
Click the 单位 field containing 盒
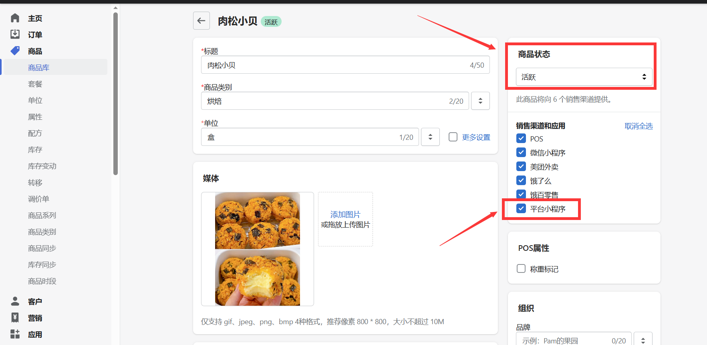pos(310,137)
